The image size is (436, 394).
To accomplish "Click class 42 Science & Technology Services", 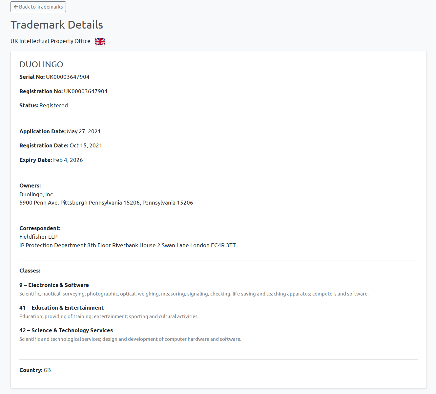I will 66,330.
